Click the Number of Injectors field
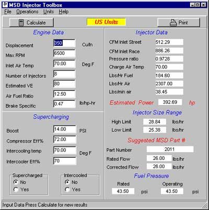209x210 pixels. pos(64,74)
